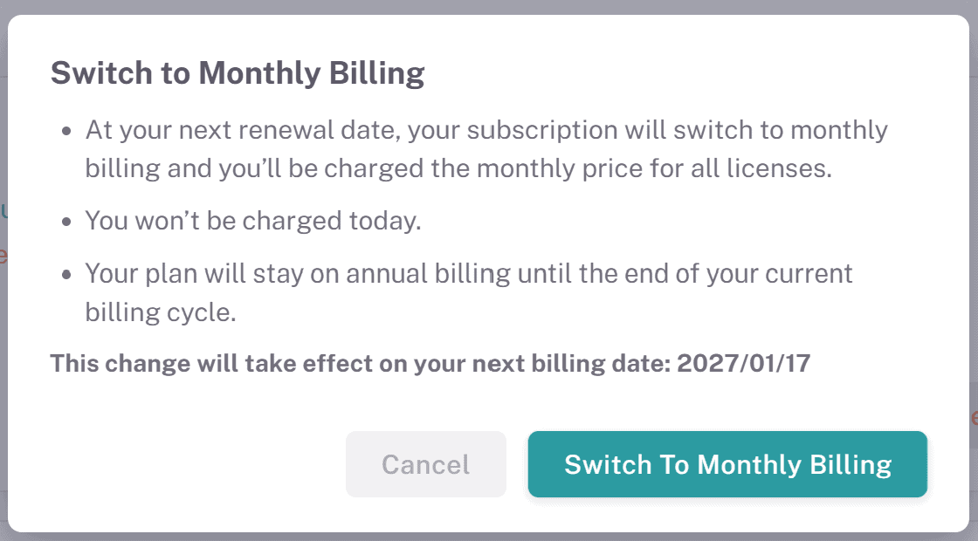978x541 pixels.
Task: Click the words "monthly price for all licenses"
Action: (x=649, y=168)
